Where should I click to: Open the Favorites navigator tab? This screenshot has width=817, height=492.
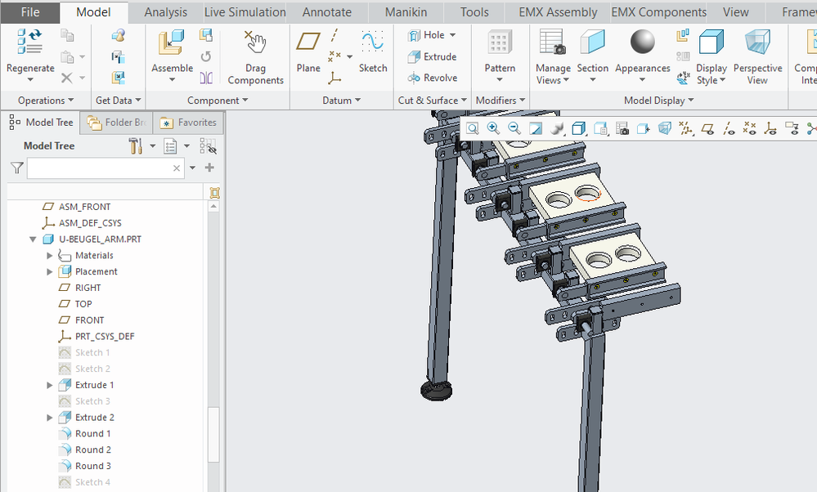point(188,123)
